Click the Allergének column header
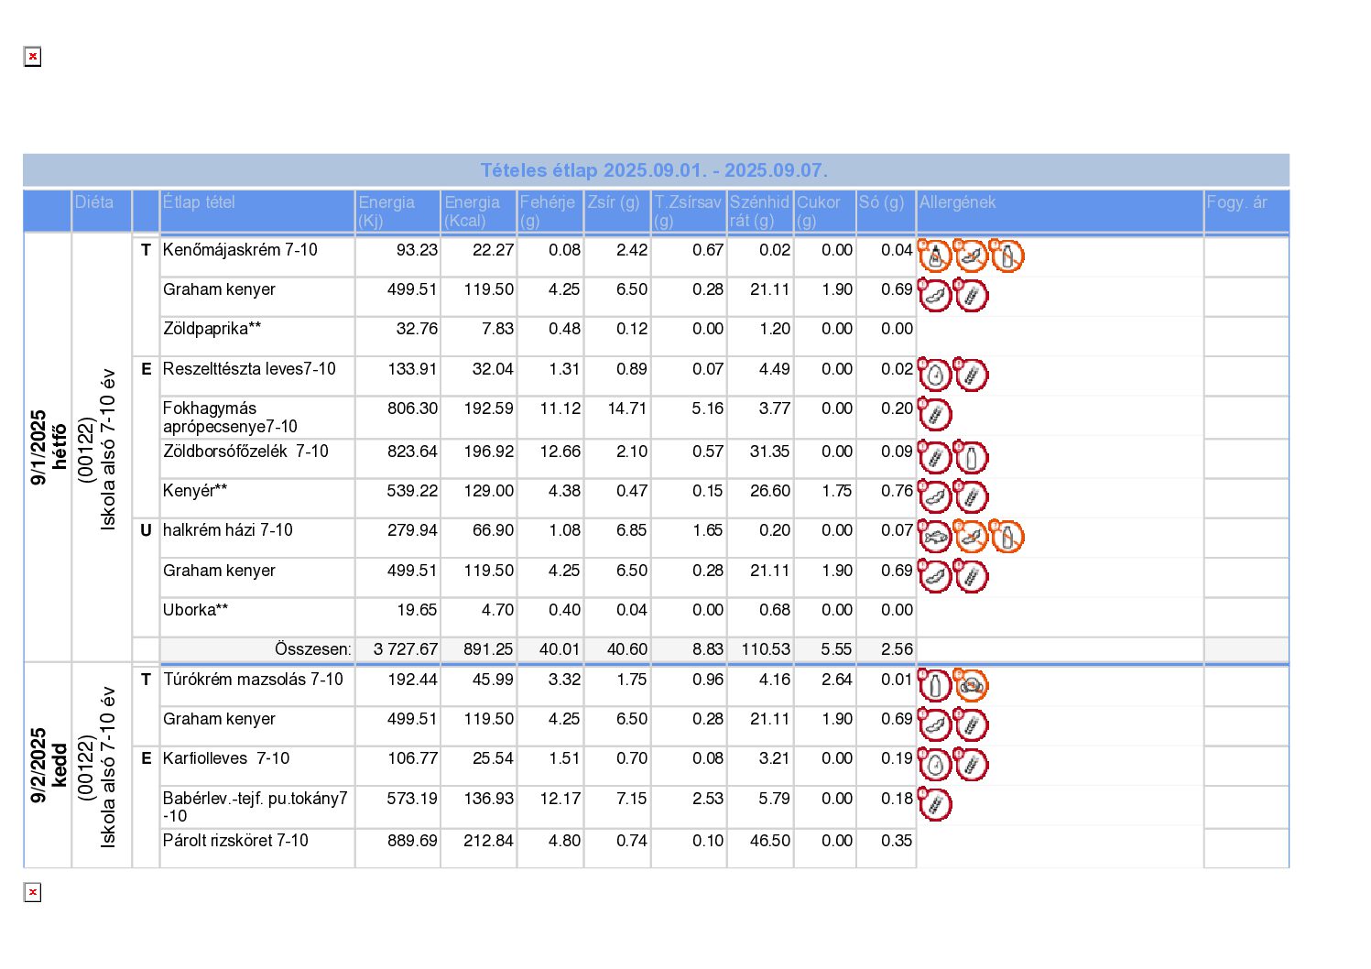The height and width of the screenshot is (969, 1371). click(x=957, y=202)
